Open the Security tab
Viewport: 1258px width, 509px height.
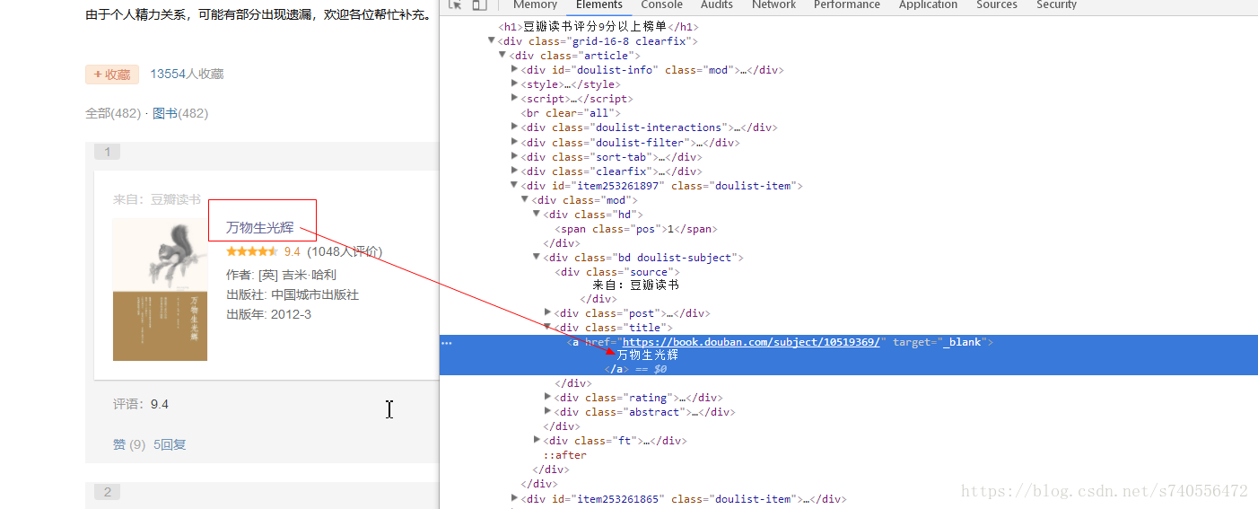[1056, 4]
